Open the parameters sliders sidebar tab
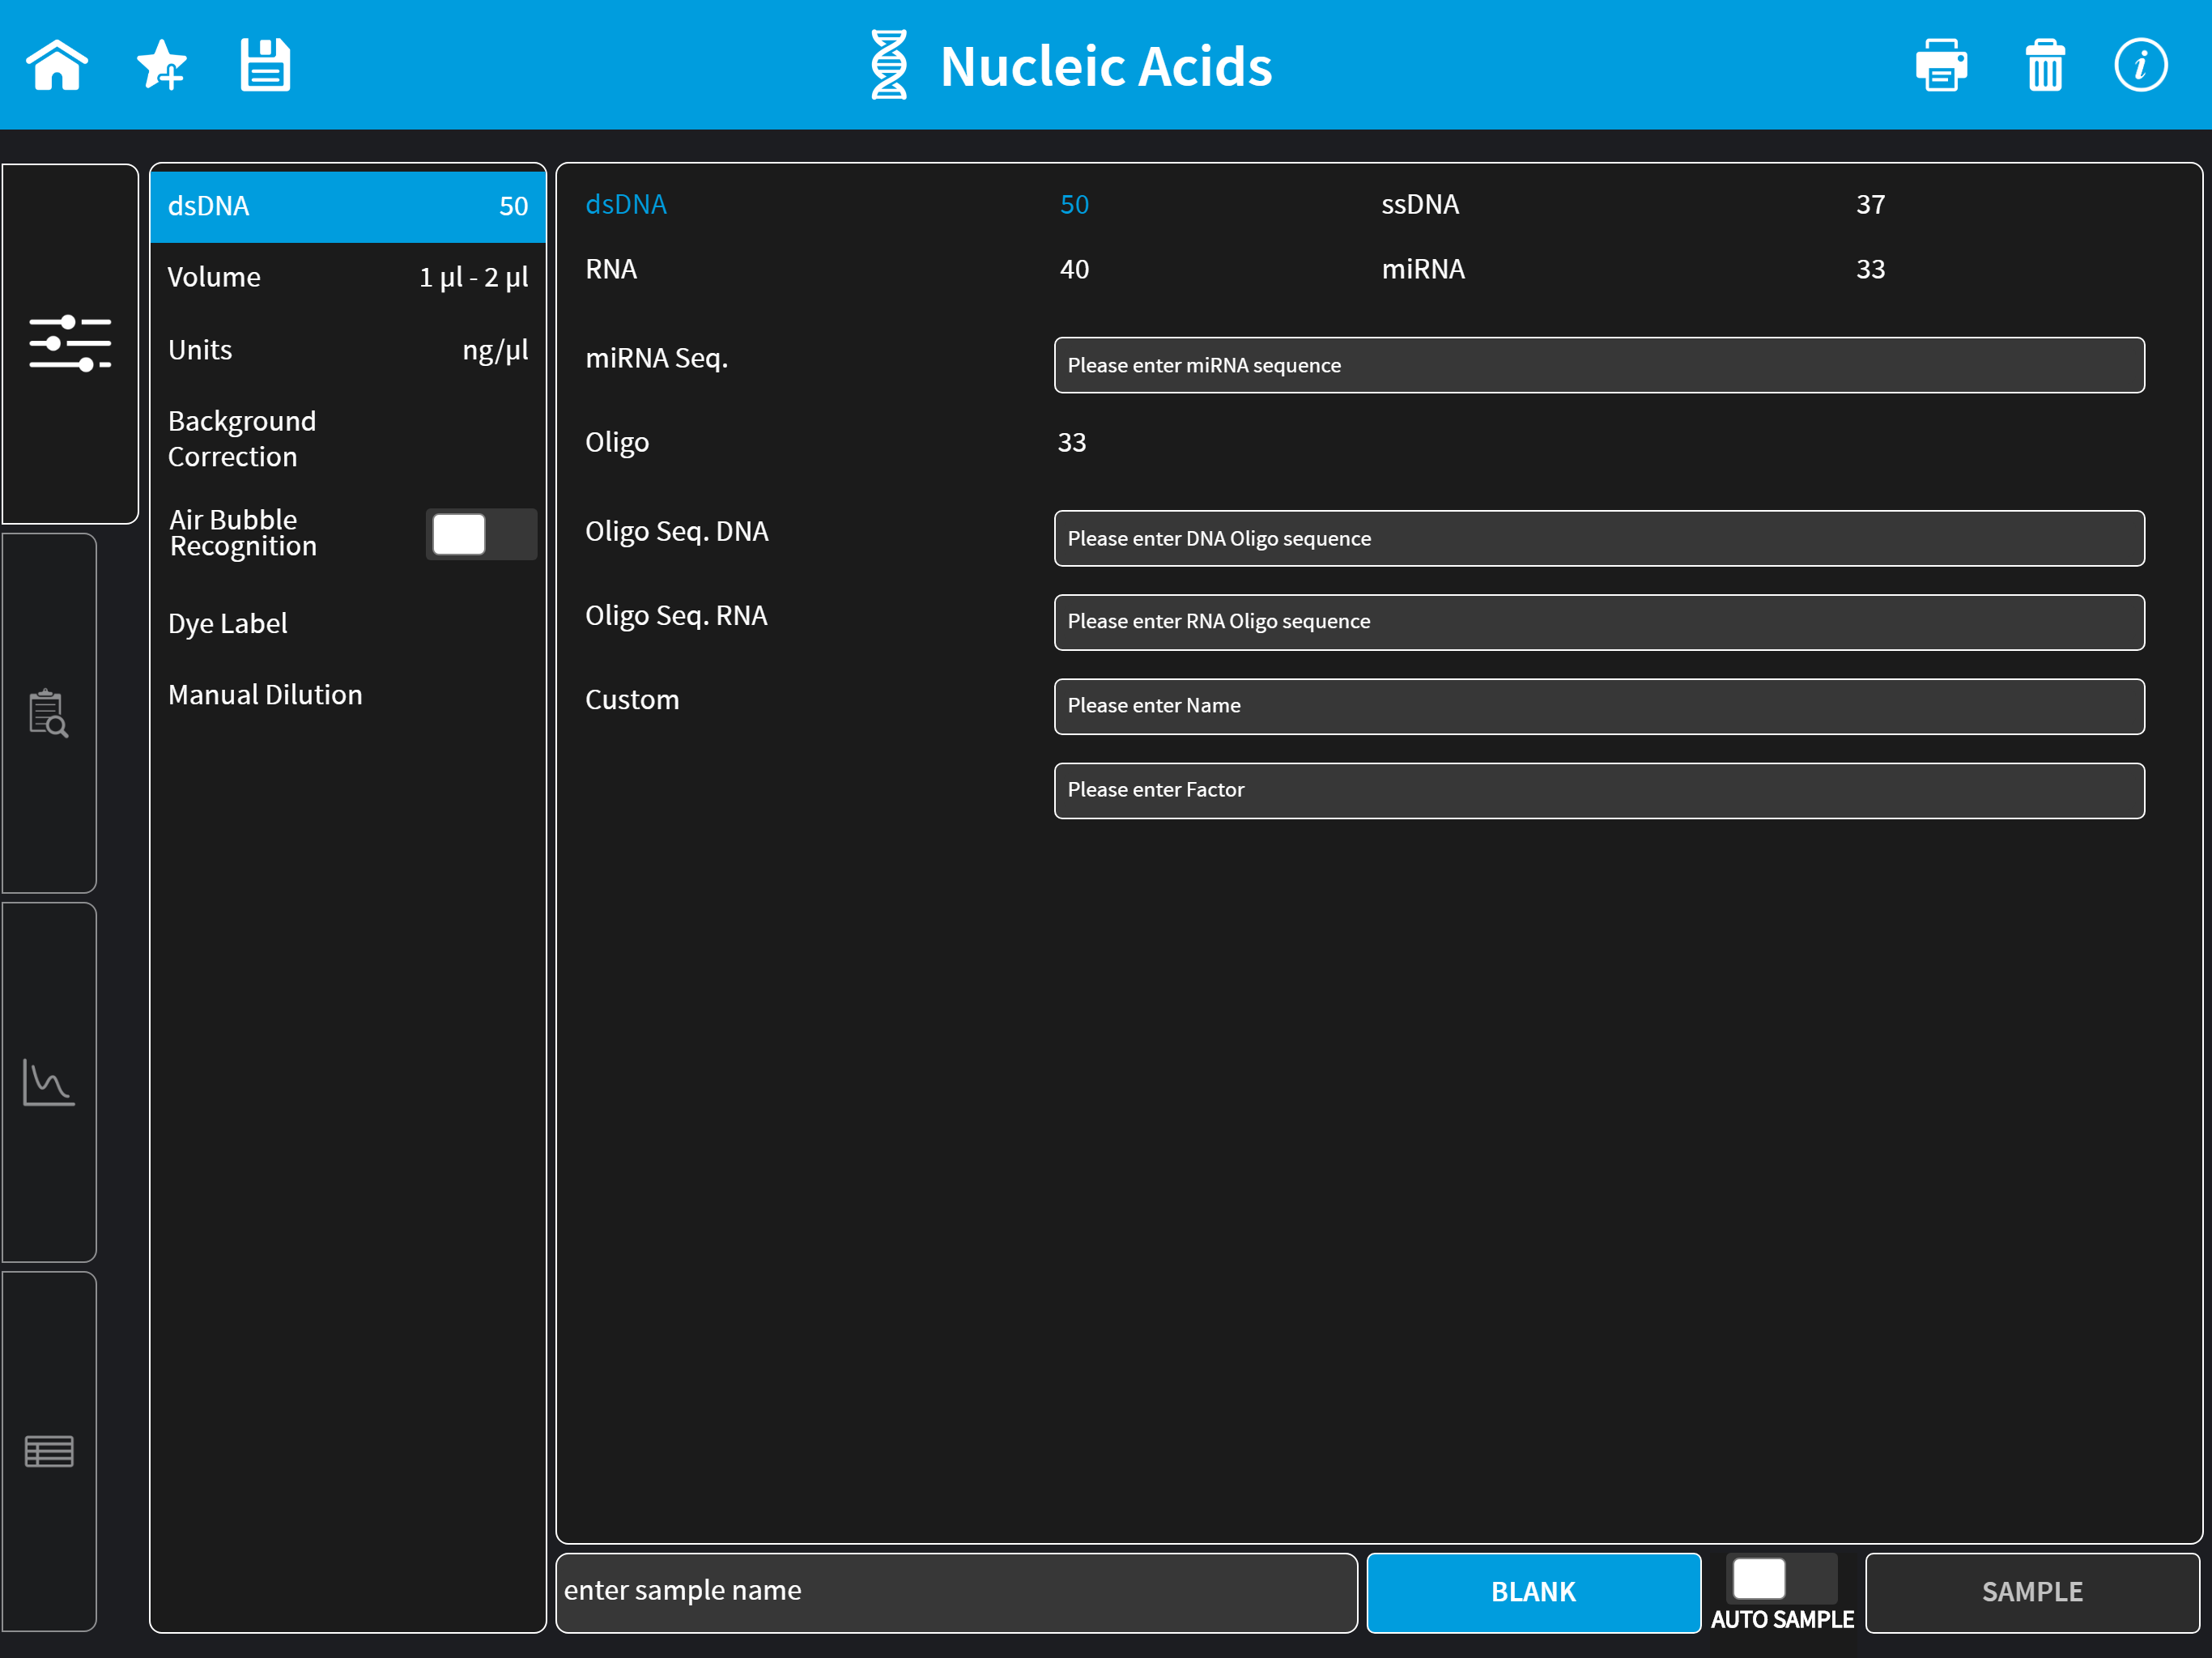 point(70,343)
